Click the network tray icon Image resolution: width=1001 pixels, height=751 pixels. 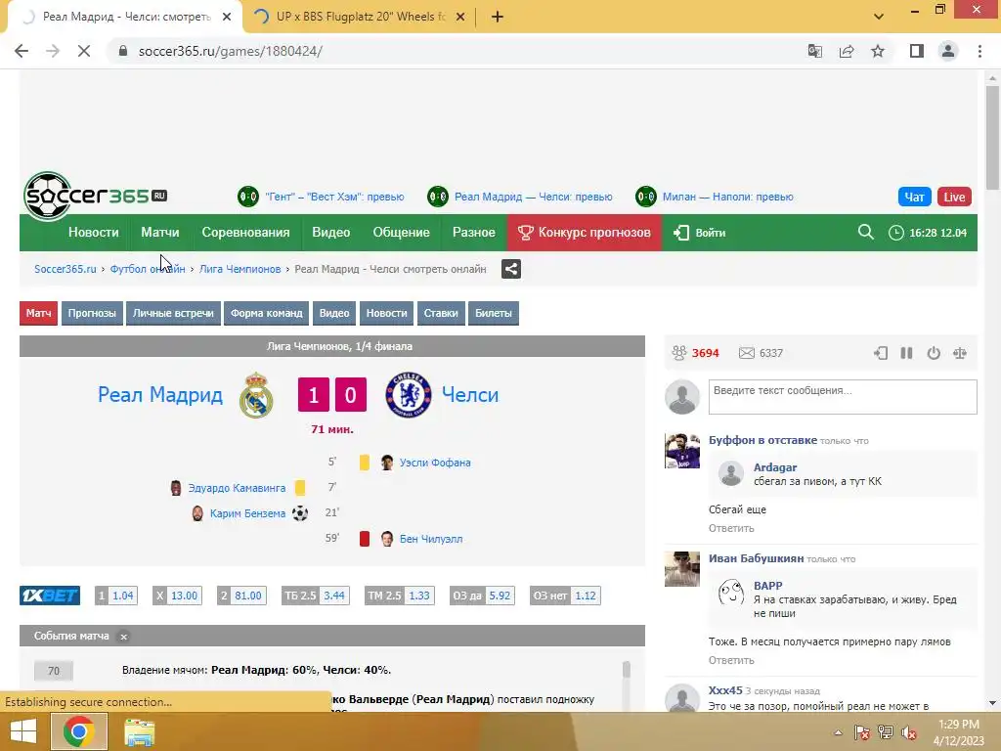point(886,732)
